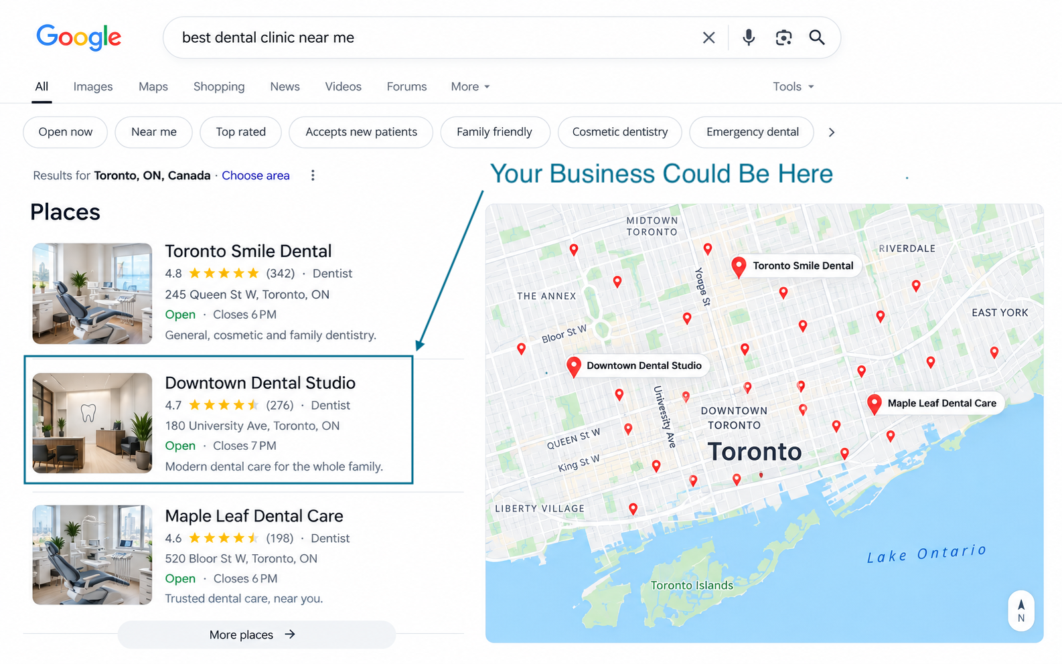Show more filter chips with the right chevron
This screenshot has height=664, width=1062.
tap(832, 133)
